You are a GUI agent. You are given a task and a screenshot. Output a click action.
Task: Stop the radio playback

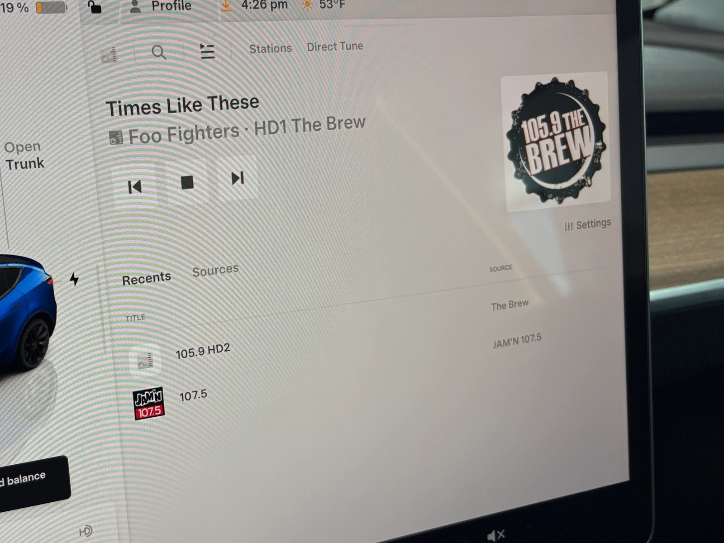click(187, 183)
